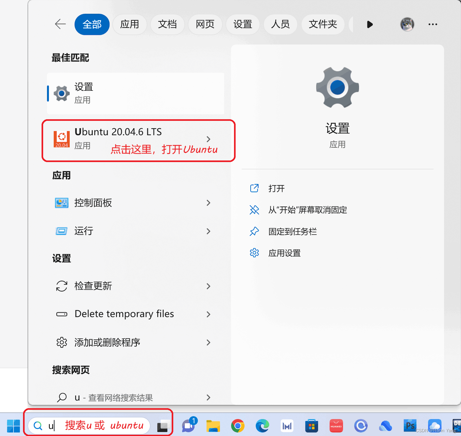Click the 检查更新 settings result text
The image size is (461, 436).
pos(93,286)
